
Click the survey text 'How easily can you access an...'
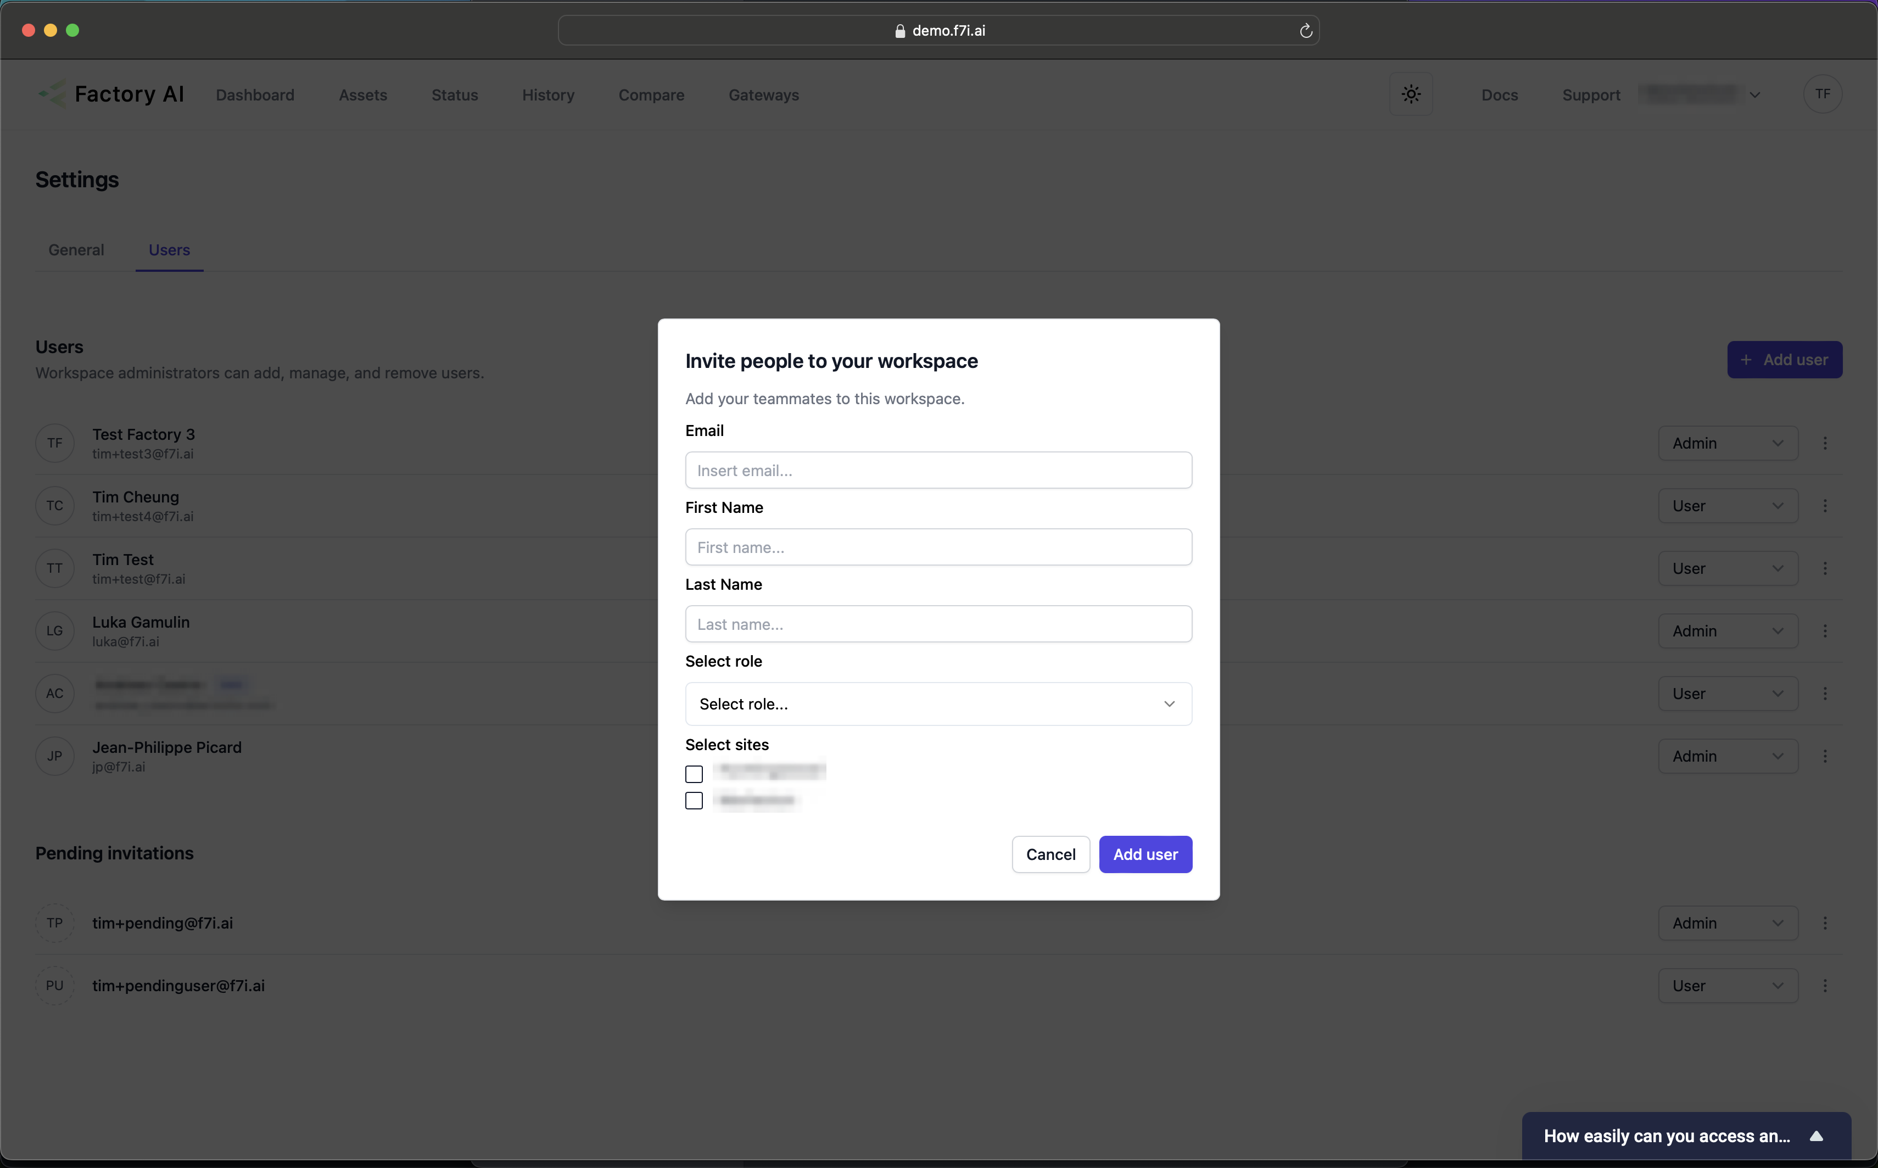pyautogui.click(x=1667, y=1136)
